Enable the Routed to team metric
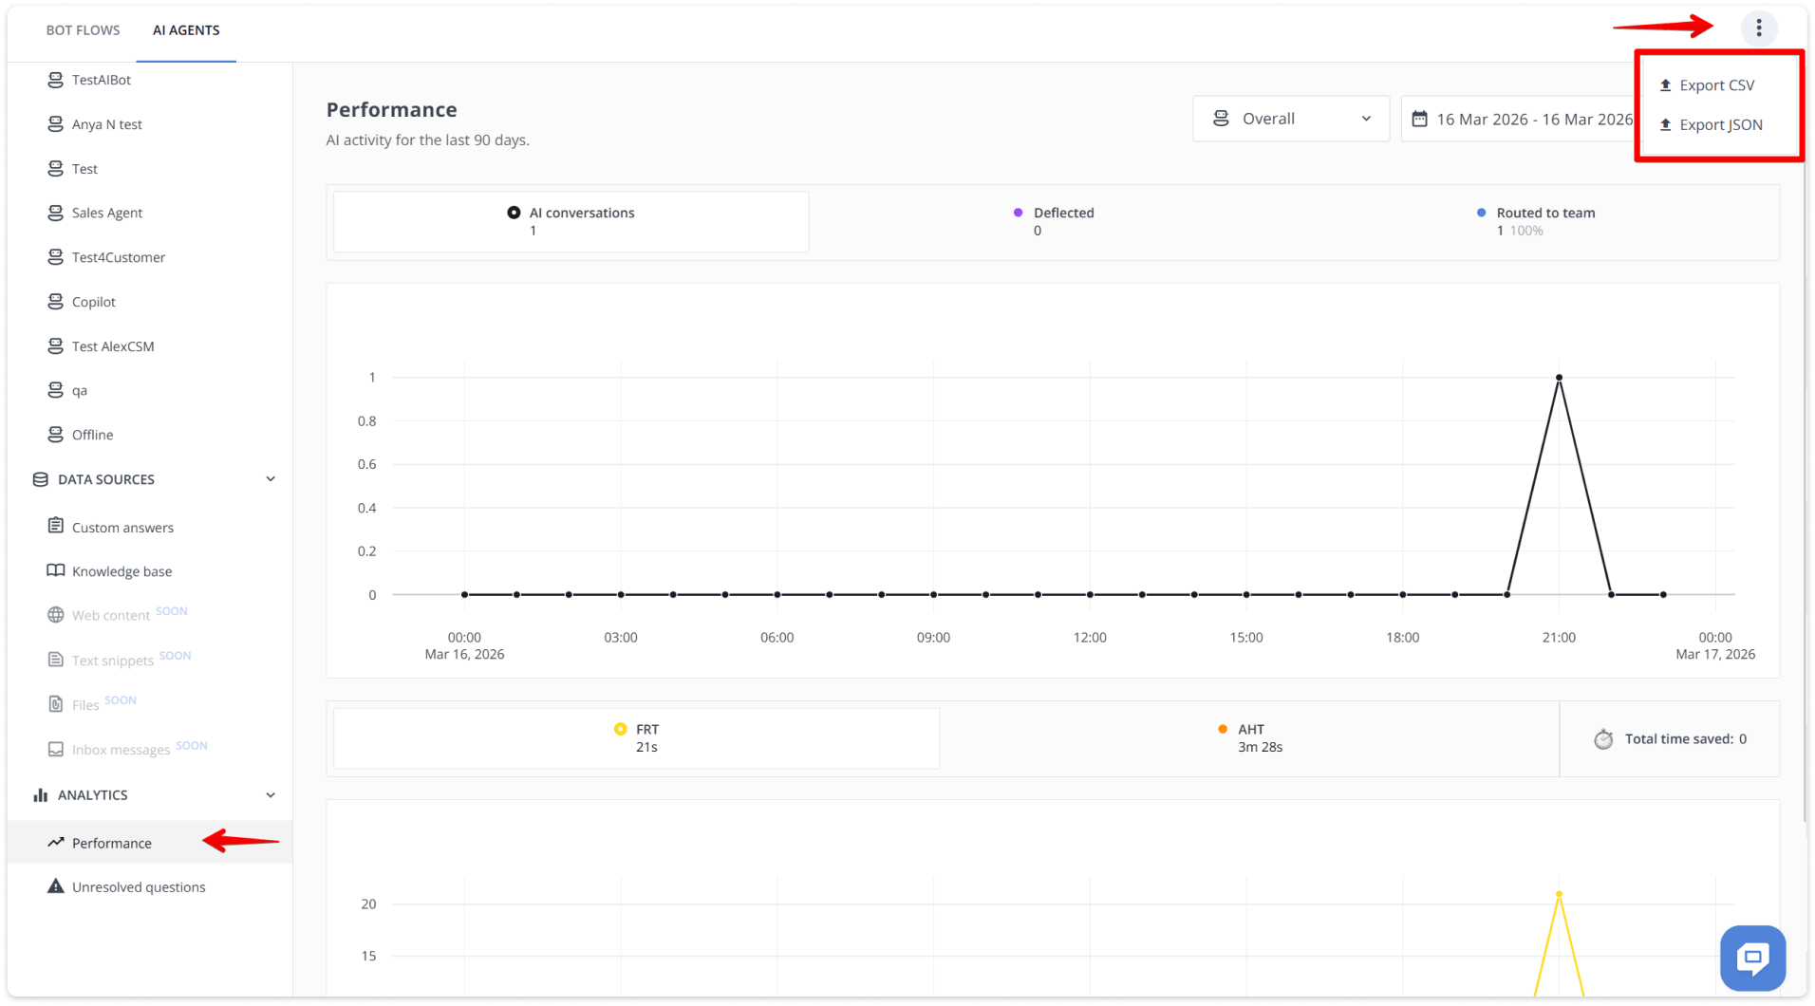 pos(1481,212)
